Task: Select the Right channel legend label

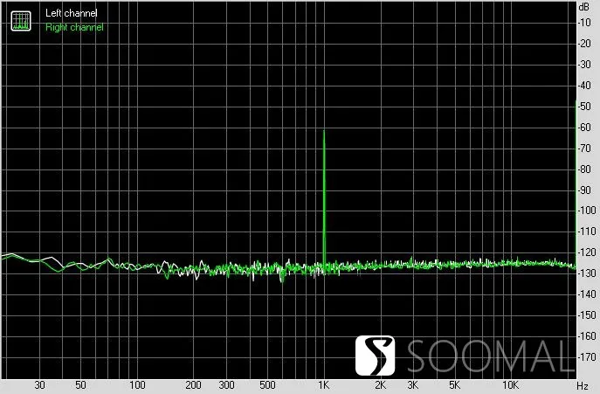Action: tap(74, 27)
